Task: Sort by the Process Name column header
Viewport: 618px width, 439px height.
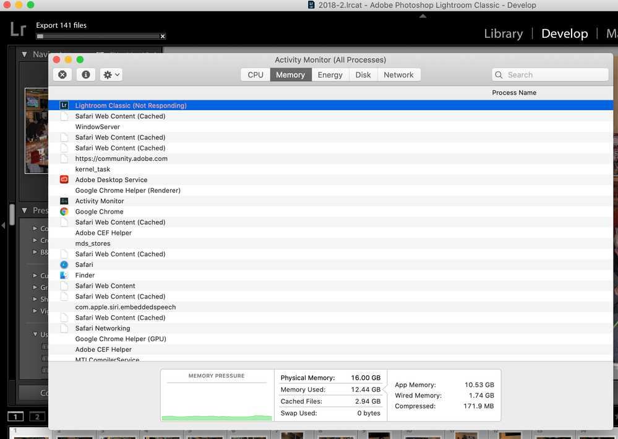Action: click(x=514, y=93)
